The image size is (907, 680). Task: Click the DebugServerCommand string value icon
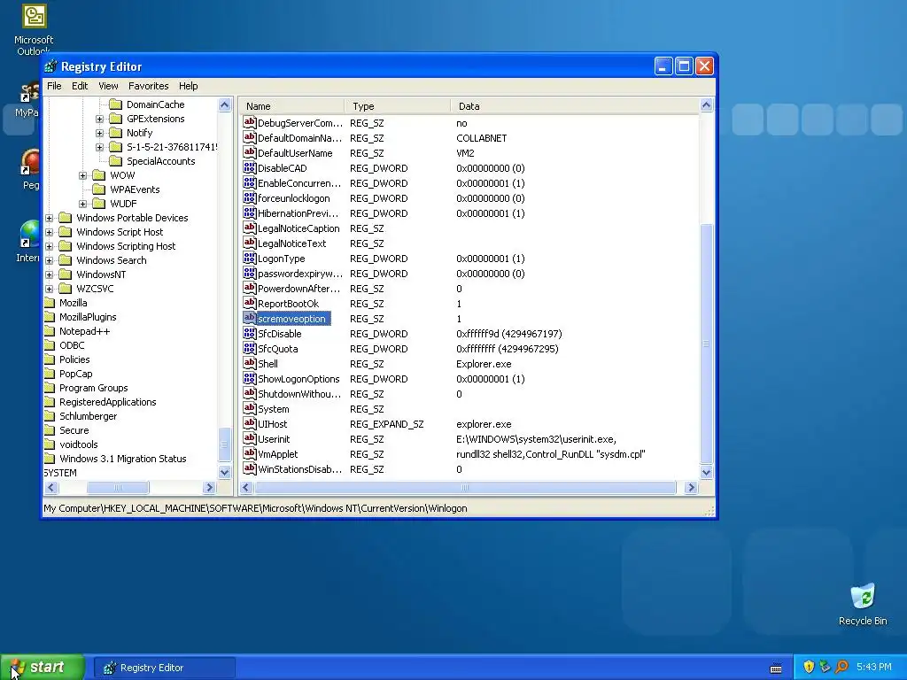pyautogui.click(x=249, y=122)
